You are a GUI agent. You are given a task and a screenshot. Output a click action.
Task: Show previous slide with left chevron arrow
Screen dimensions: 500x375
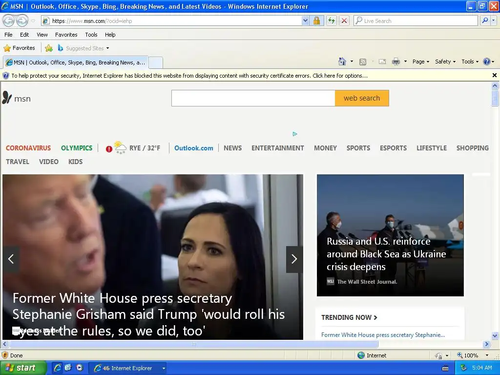click(x=11, y=259)
